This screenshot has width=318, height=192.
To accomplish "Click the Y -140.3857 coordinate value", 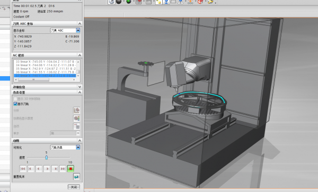I will click(23, 41).
